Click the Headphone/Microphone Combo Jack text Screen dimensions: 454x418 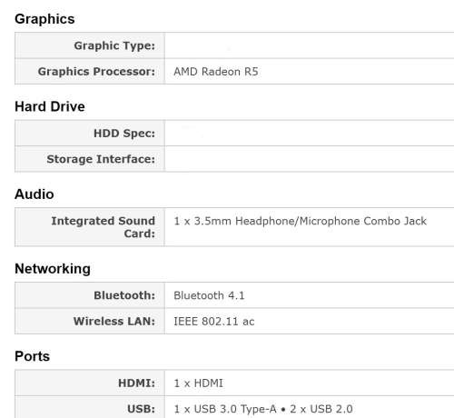331,221
